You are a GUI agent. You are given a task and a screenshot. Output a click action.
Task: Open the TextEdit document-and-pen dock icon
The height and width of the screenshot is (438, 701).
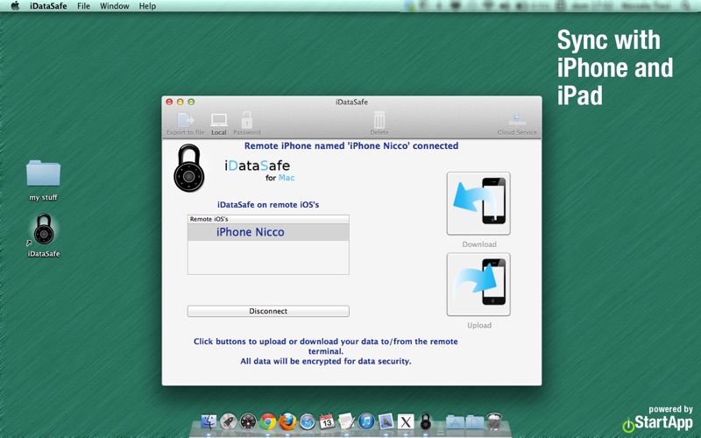(346, 421)
